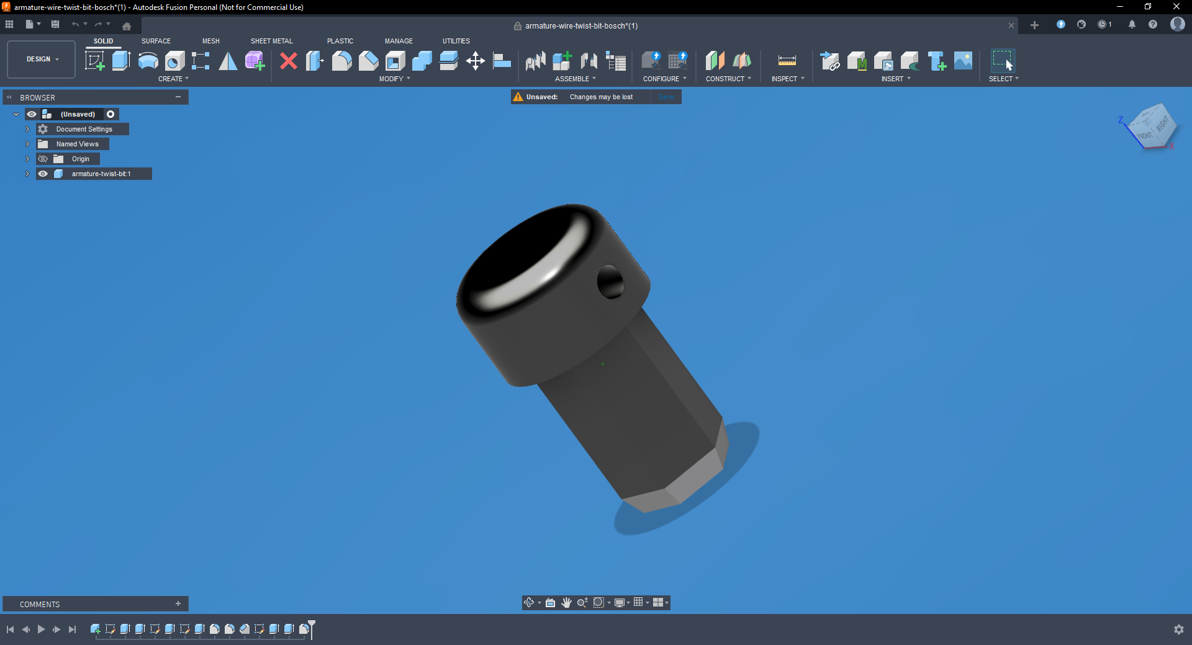This screenshot has width=1192, height=645.
Task: Click the Pan icon in navigation bar
Action: (566, 602)
